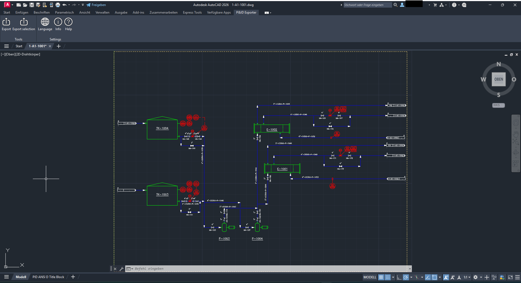The height and width of the screenshot is (283, 521).
Task: Open the Express Tools ribbon tab
Action: point(192,12)
